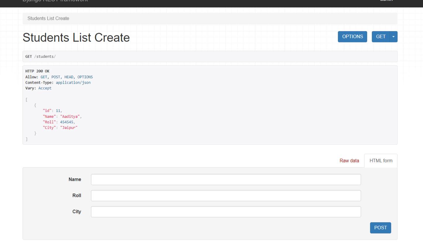Submit the form with POST button
The height and width of the screenshot is (245, 423).
(380, 228)
